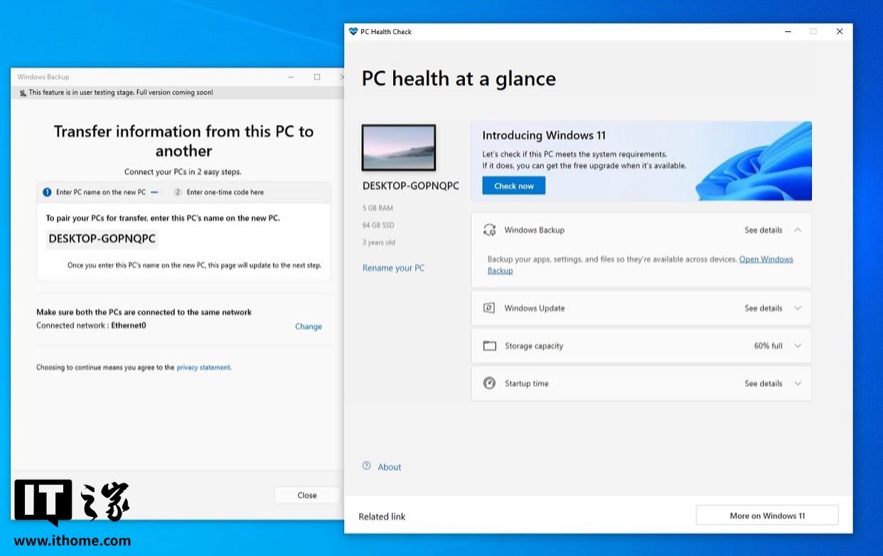The image size is (883, 556).
Task: Click Change for connected network
Action: [x=309, y=326]
